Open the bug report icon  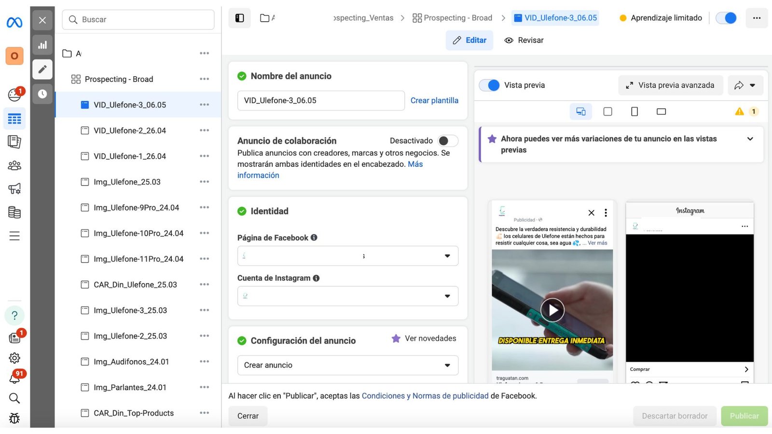point(14,418)
